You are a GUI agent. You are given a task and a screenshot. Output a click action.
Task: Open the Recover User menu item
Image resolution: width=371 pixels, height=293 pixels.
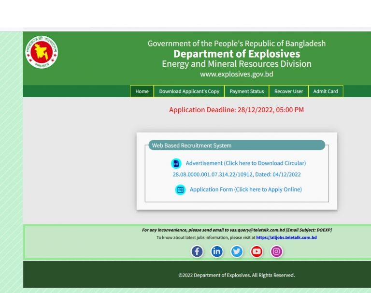click(x=288, y=91)
